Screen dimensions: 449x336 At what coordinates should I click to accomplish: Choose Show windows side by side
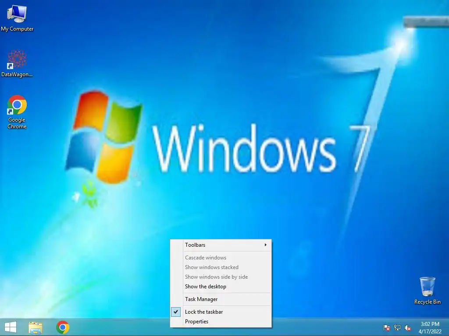coord(221,277)
